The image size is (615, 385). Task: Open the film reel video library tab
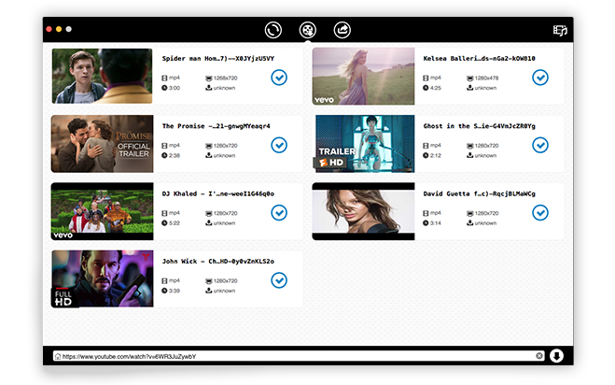click(x=307, y=30)
